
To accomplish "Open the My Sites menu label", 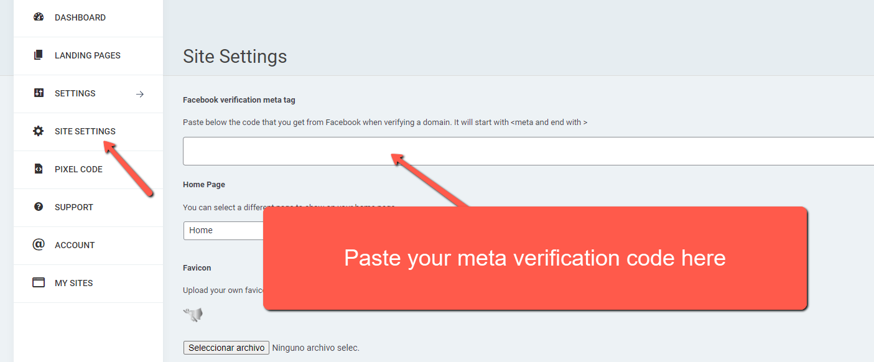I will pos(73,283).
